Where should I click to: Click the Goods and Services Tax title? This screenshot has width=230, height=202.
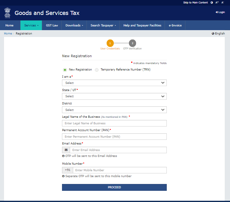click(x=47, y=13)
